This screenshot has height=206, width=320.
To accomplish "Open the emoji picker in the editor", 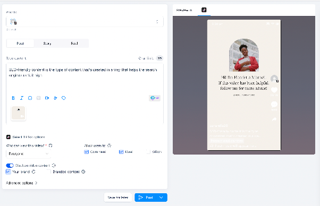I will coord(30,98).
